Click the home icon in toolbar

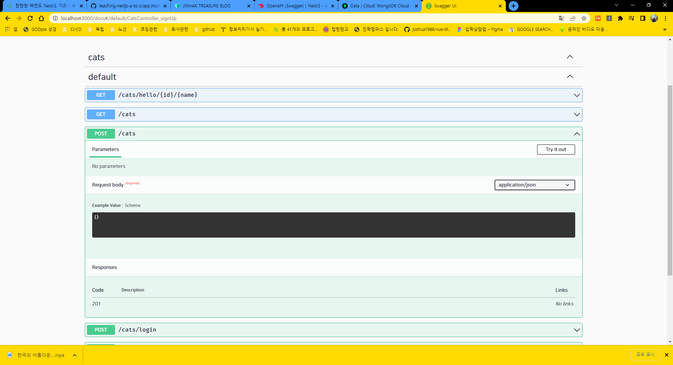[x=41, y=18]
